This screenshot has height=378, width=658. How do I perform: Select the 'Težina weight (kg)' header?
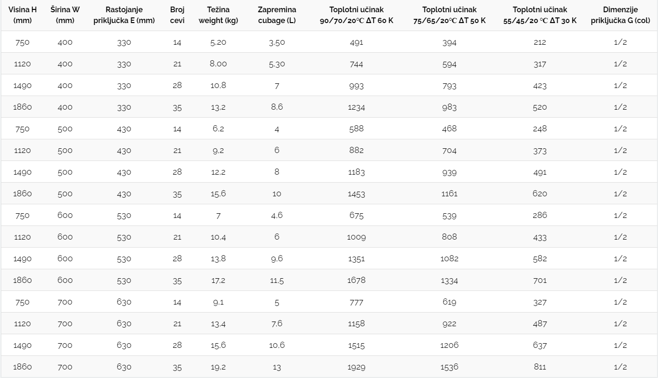click(218, 15)
